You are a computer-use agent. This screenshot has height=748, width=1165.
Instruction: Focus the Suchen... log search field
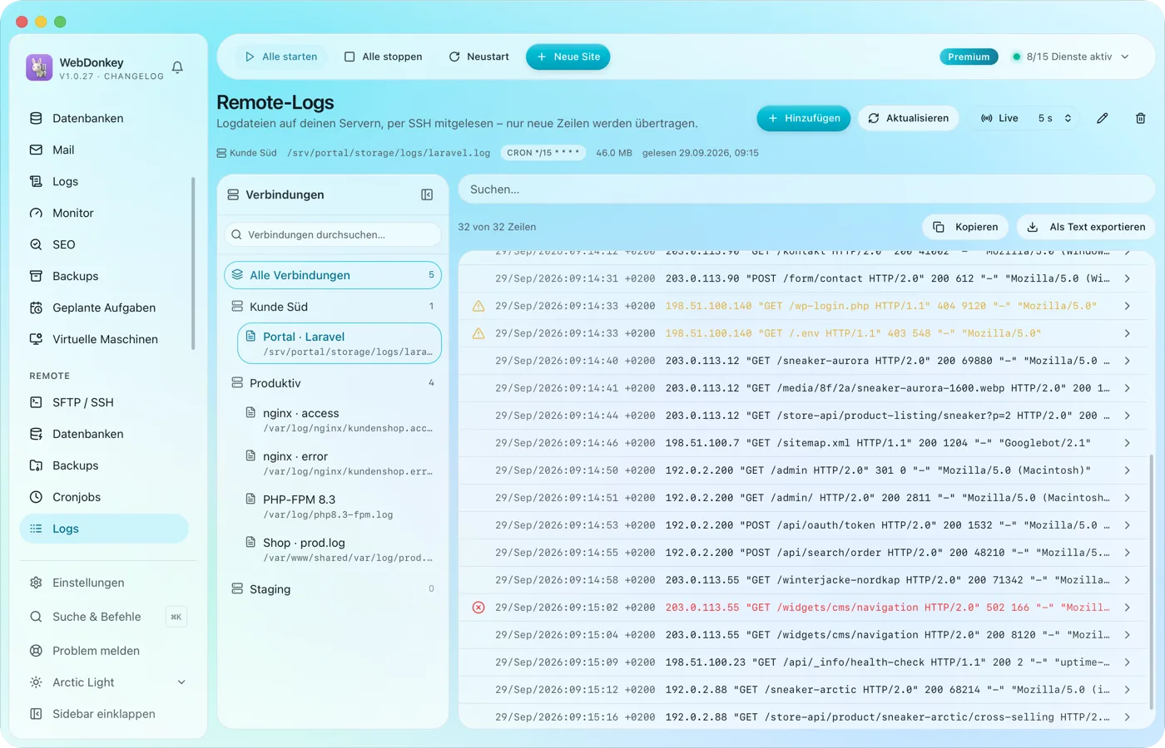[x=806, y=189]
